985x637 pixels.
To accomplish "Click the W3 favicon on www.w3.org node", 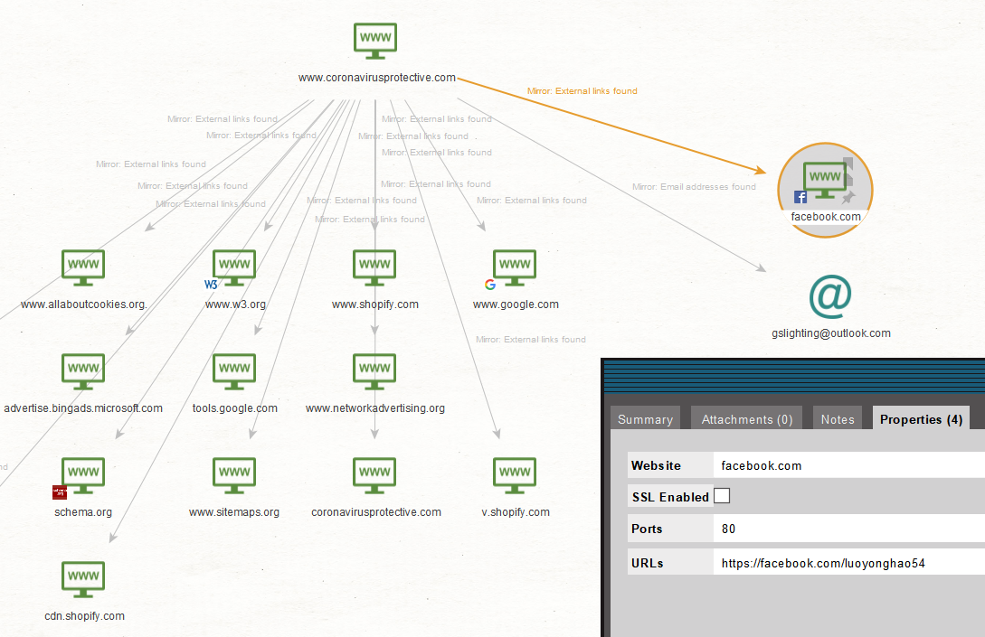I will tap(211, 285).
